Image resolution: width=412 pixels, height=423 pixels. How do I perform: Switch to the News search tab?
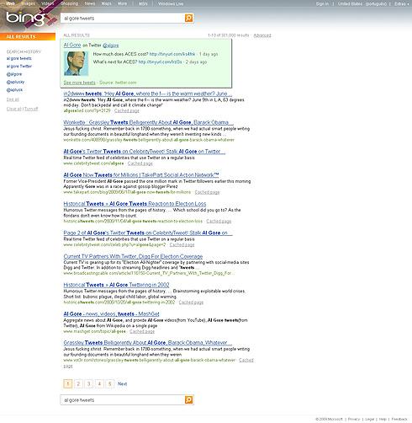(x=90, y=3)
